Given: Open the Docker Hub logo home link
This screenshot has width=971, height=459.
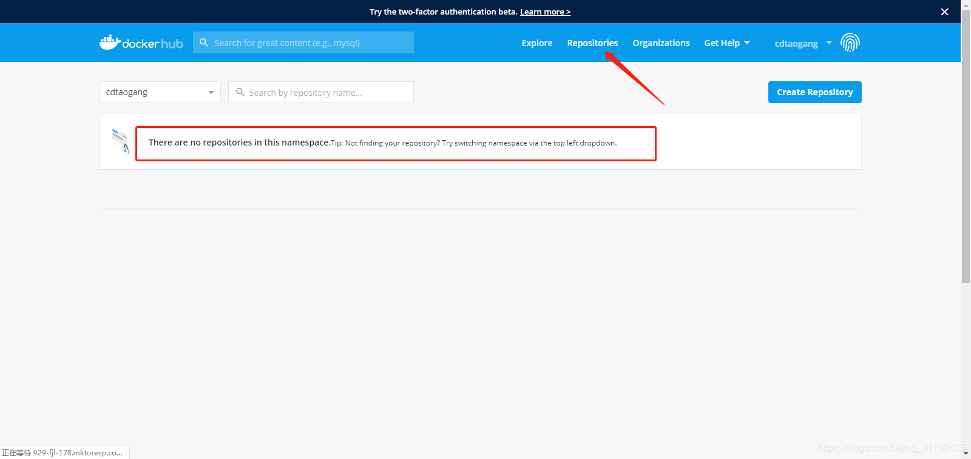Looking at the screenshot, I should (141, 42).
